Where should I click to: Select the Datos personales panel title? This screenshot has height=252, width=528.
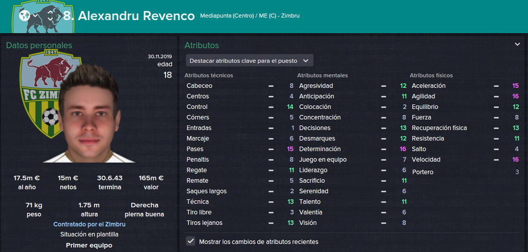click(x=39, y=45)
